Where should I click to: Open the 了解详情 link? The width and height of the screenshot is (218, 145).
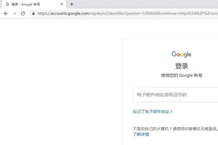pyautogui.click(x=141, y=134)
